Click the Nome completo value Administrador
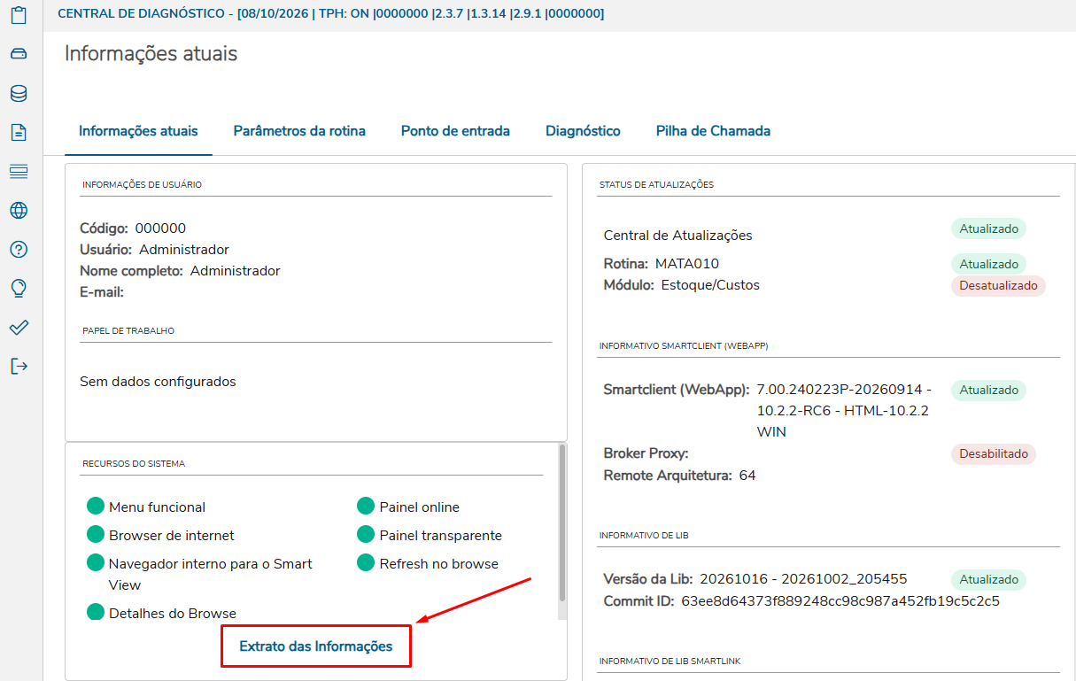Image resolution: width=1076 pixels, height=681 pixels. pyautogui.click(x=236, y=271)
